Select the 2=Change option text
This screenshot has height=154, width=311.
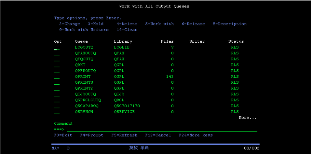pos(70,24)
